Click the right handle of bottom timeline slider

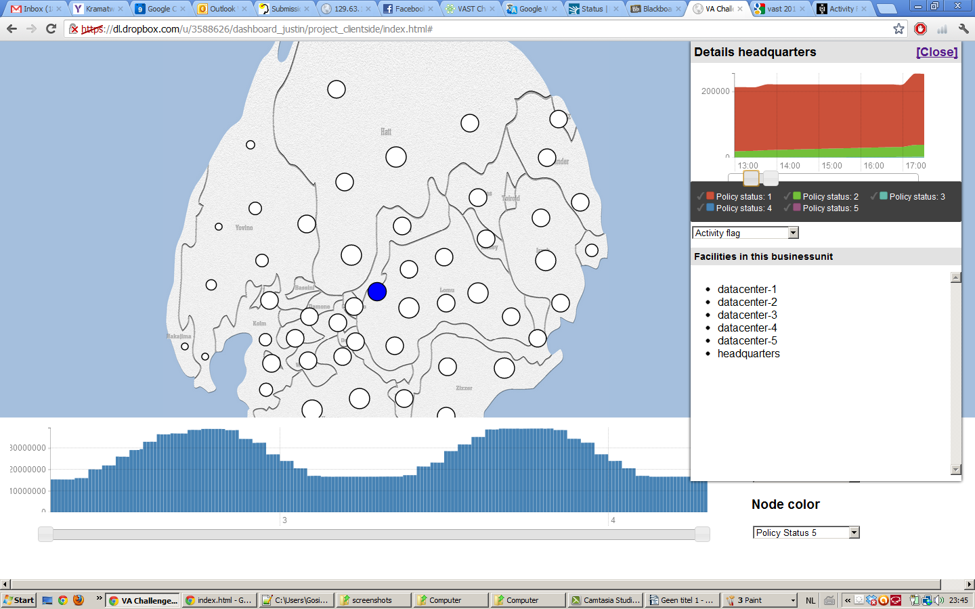(702, 535)
